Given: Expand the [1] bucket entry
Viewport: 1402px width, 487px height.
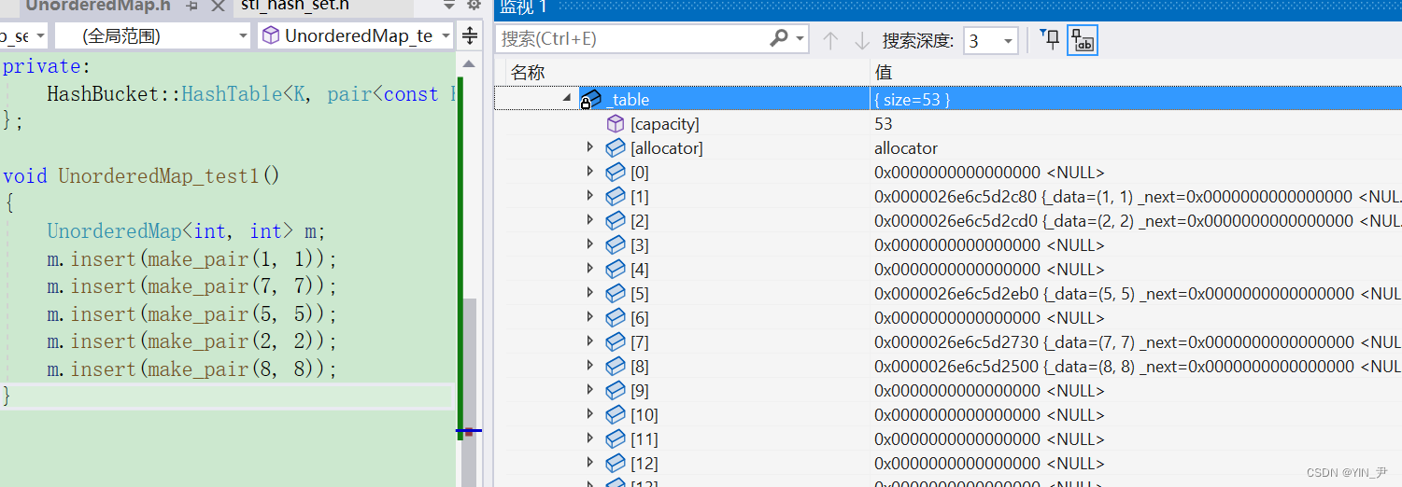Looking at the screenshot, I should (x=589, y=195).
